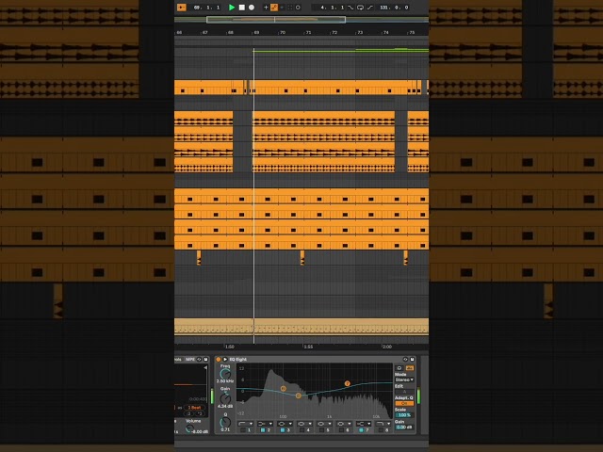Viewport: 603px width, 452px height.
Task: Enable MIDI Arrangement Overdub plus icon
Action: 266,8
